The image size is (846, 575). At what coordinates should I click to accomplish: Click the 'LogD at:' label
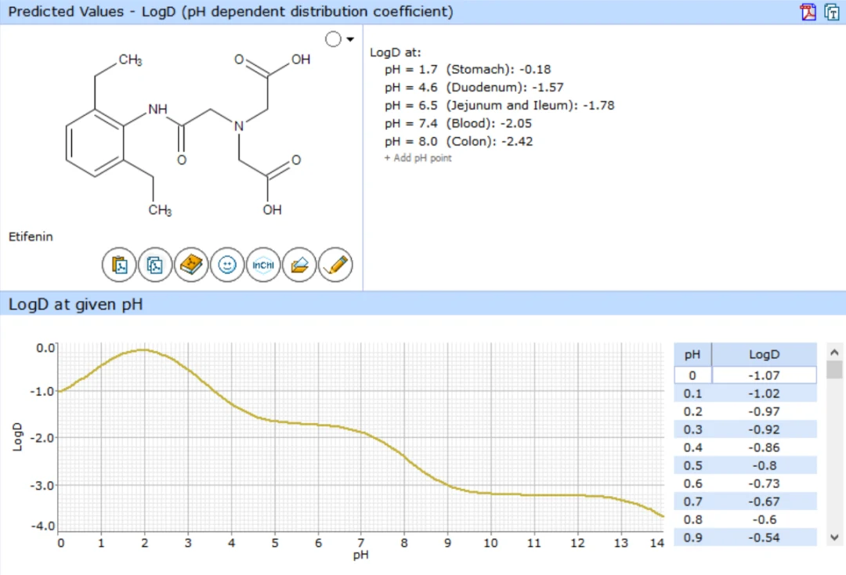tap(395, 52)
